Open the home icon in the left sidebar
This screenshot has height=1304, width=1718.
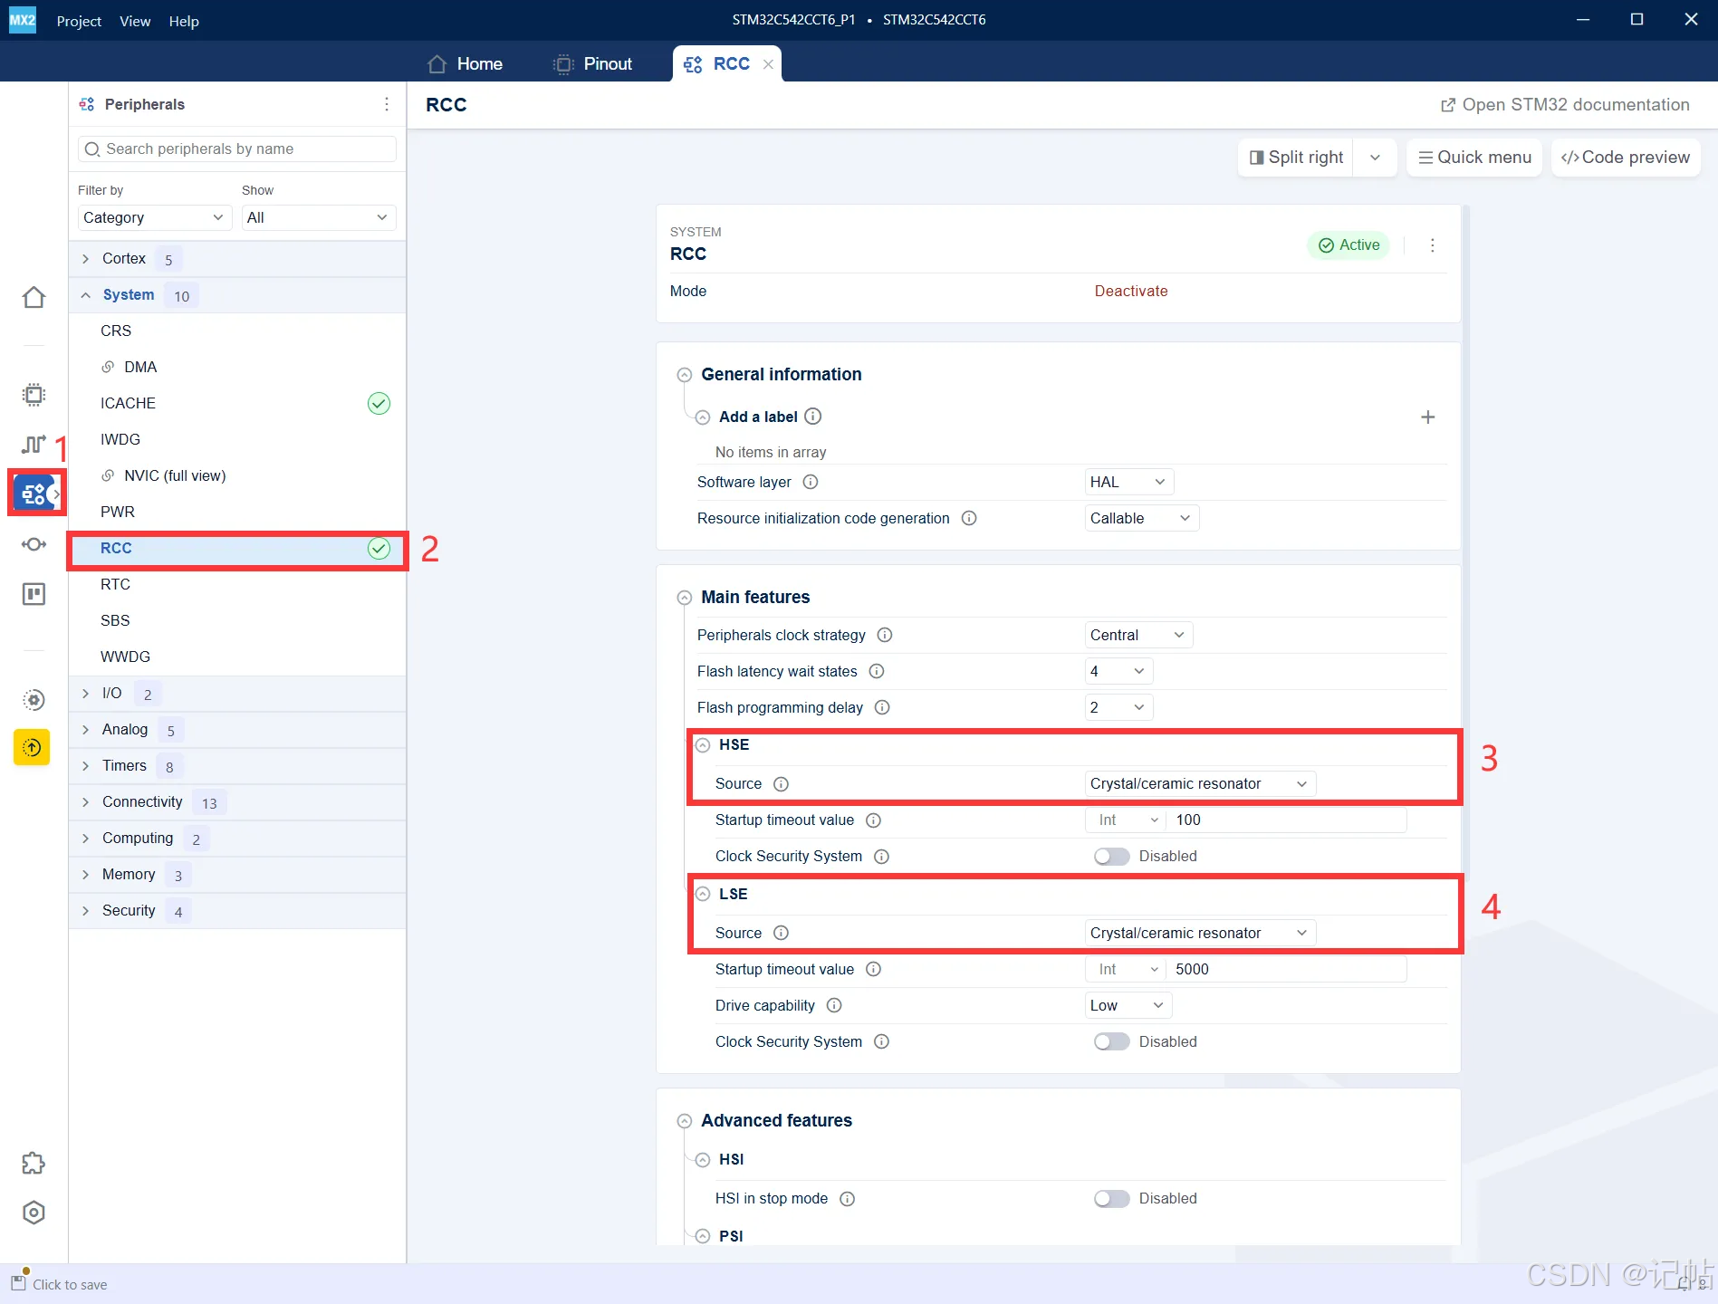tap(34, 297)
